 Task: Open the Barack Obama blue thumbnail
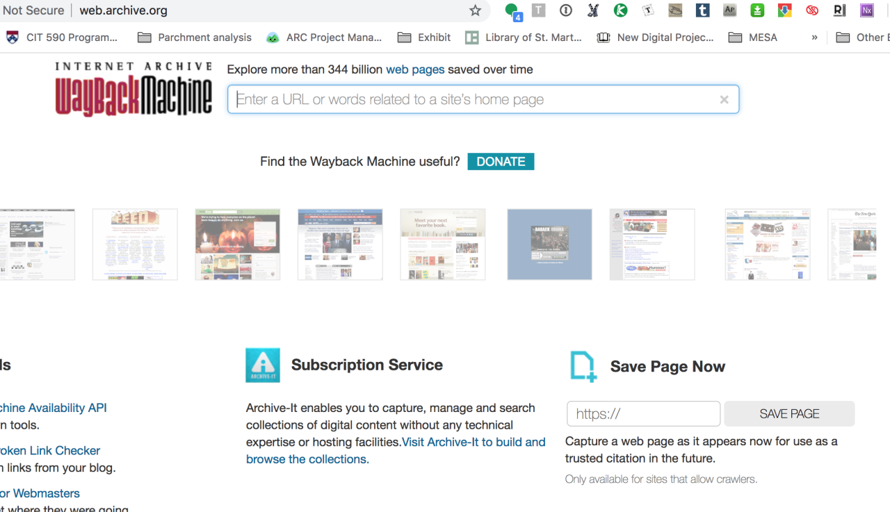(549, 245)
